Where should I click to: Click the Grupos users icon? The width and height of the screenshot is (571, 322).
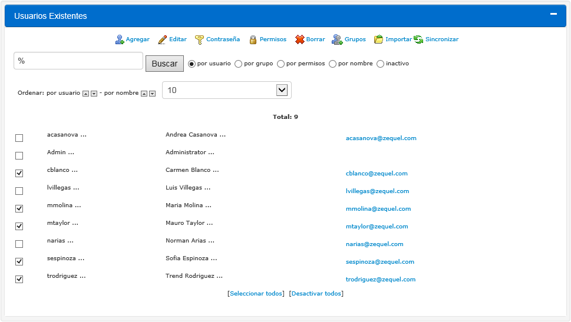pyautogui.click(x=337, y=39)
